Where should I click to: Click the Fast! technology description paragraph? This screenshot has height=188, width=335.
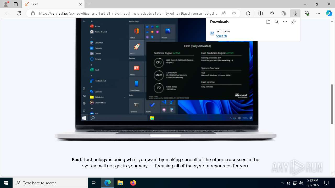pos(165,163)
